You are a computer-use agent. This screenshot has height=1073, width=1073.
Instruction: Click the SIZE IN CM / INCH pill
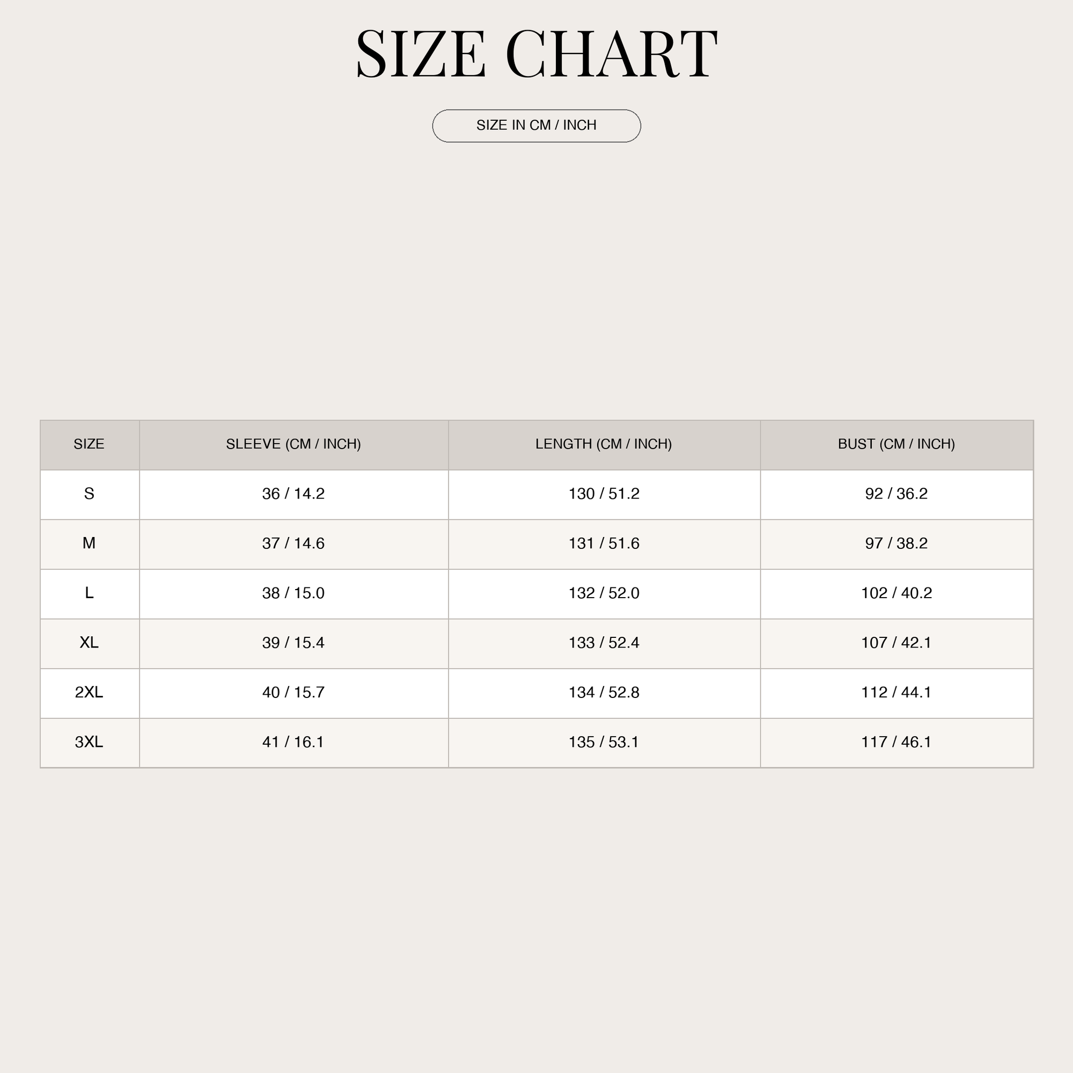(x=536, y=126)
